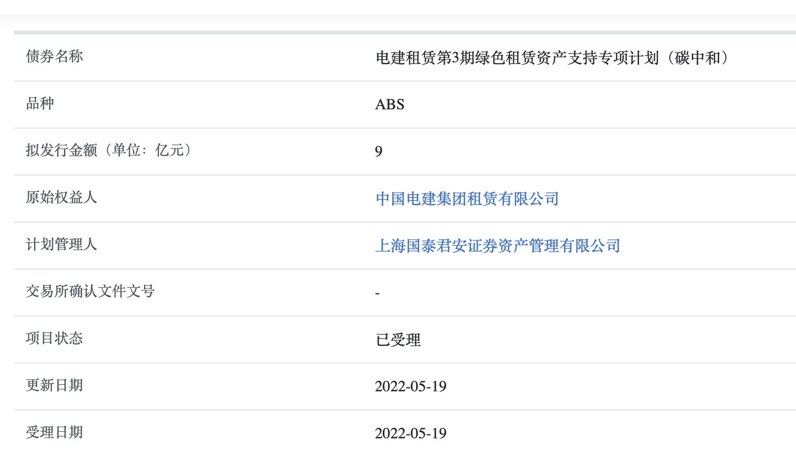Click the 计划管理人 label

61,244
